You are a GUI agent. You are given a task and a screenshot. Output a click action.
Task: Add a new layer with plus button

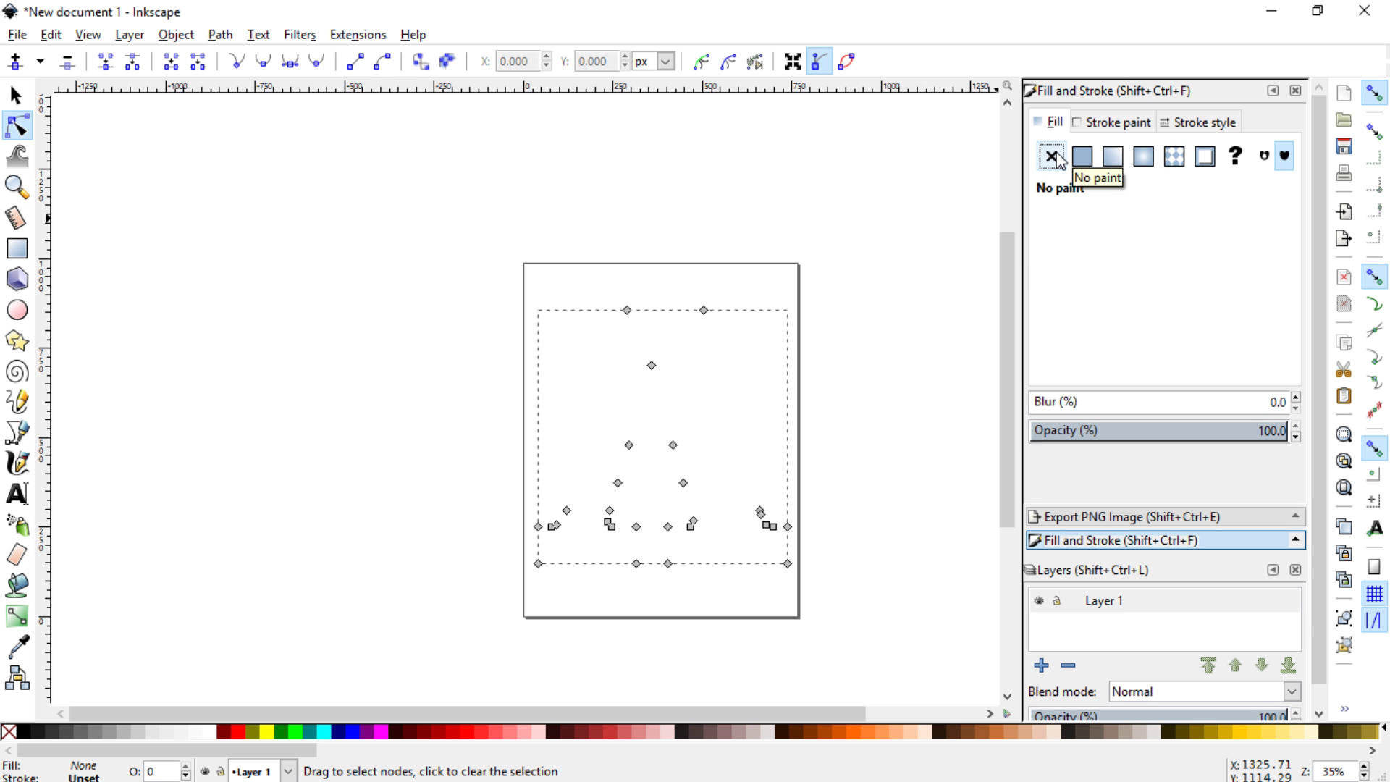pos(1041,665)
